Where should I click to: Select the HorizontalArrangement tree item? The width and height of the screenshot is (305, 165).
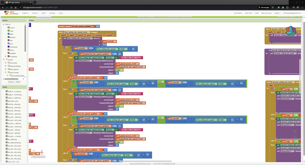point(17,76)
